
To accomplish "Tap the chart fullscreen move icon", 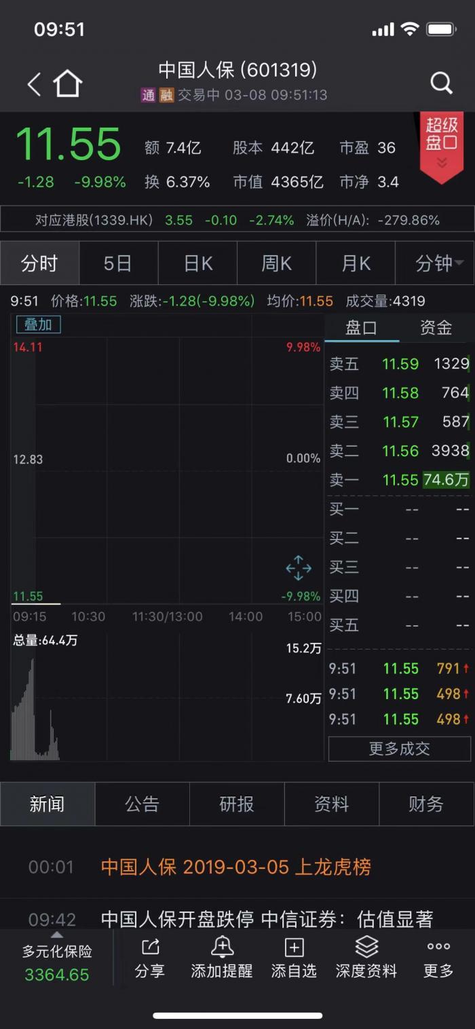I will 299,568.
